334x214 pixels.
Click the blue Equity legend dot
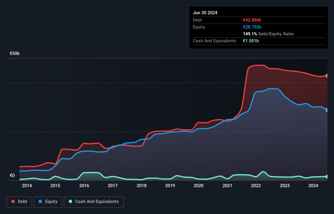coord(40,201)
